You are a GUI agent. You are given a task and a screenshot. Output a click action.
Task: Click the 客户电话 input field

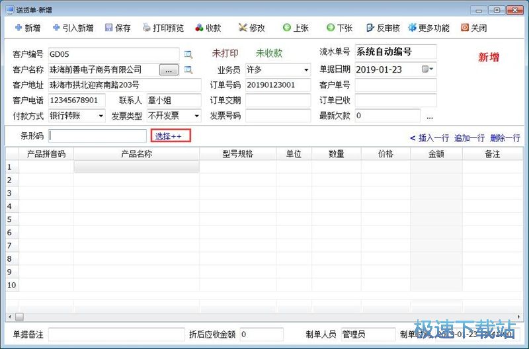pyautogui.click(x=77, y=100)
